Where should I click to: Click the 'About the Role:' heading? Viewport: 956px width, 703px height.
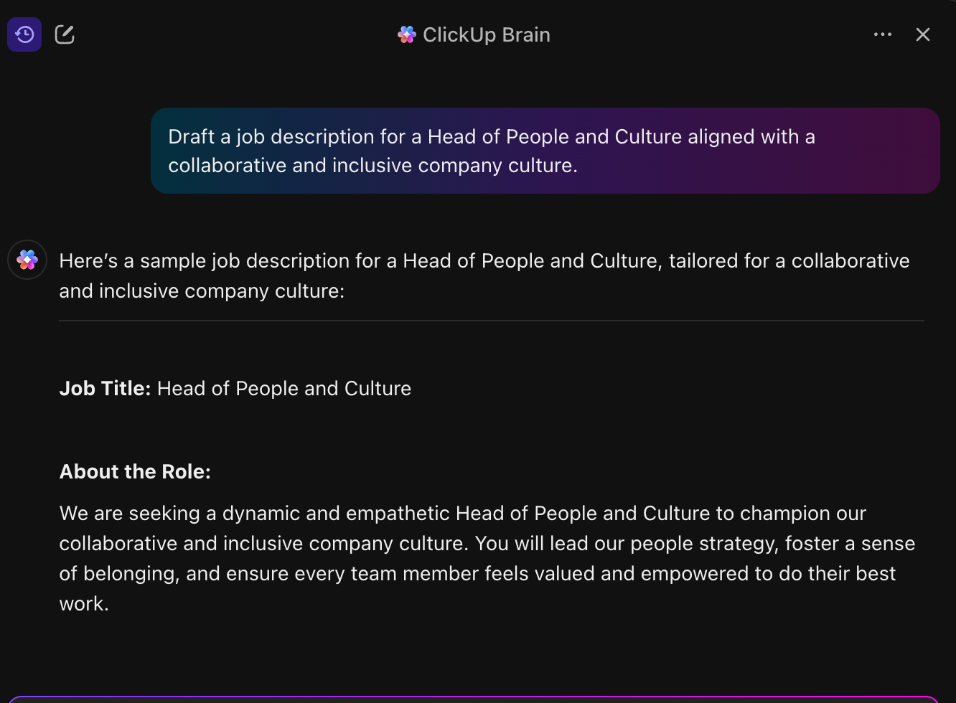[135, 471]
